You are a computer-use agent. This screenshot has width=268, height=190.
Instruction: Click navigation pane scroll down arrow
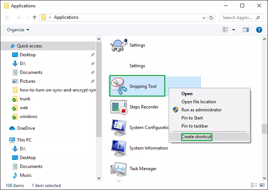click(x=99, y=178)
